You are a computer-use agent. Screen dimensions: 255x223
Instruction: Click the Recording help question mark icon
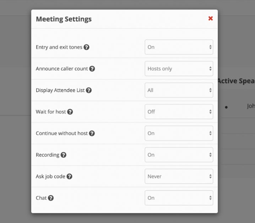point(63,155)
